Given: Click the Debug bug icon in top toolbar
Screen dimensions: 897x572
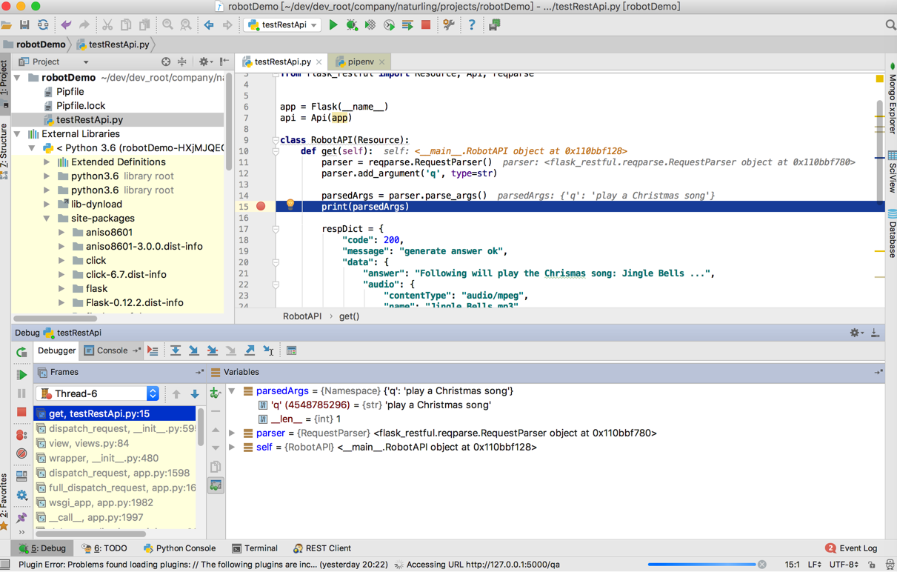Looking at the screenshot, I should click(352, 25).
